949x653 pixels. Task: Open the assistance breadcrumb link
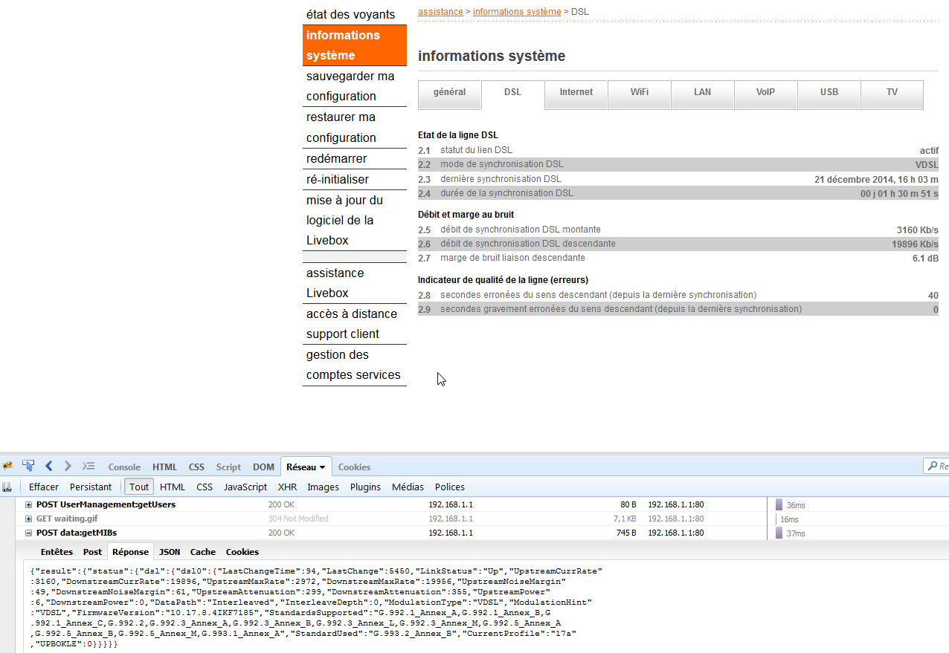pyautogui.click(x=440, y=11)
